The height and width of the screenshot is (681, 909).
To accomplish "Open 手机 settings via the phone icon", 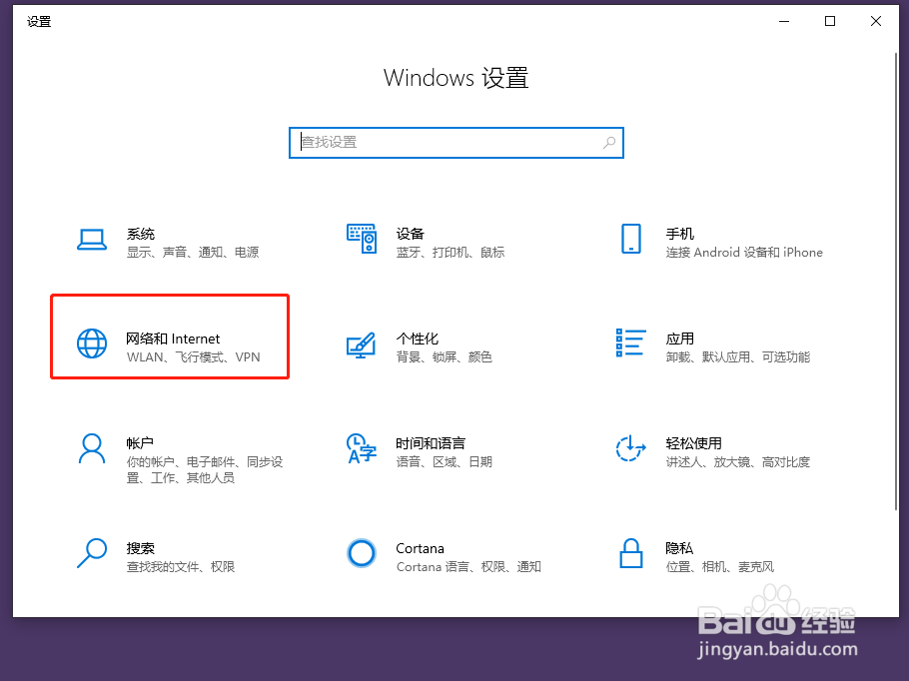I will tap(630, 240).
